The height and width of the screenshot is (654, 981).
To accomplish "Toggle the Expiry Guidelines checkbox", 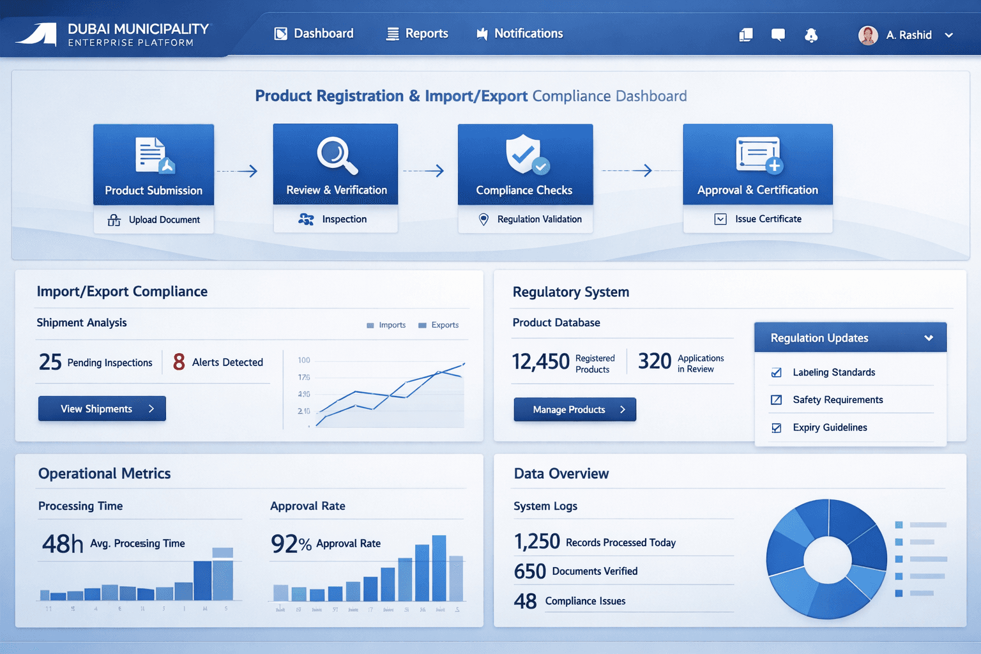I will tap(777, 428).
